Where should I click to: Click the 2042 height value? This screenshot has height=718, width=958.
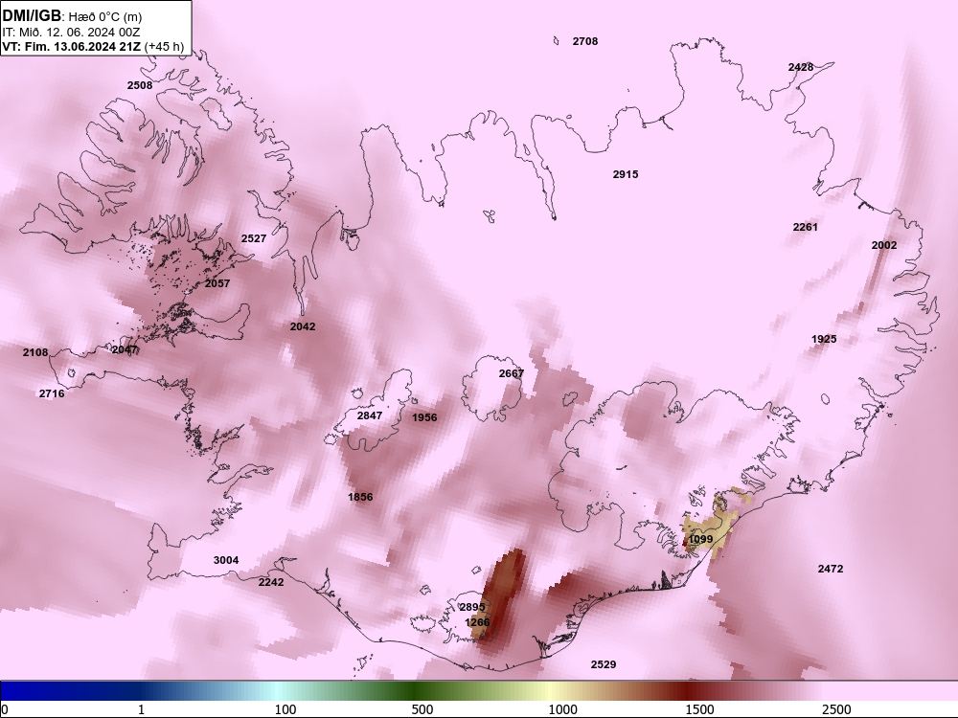(303, 326)
